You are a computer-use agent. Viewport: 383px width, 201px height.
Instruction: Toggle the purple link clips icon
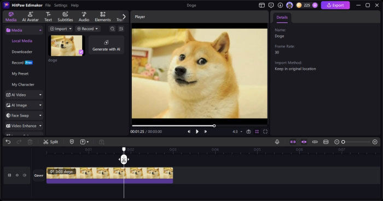click(293, 142)
